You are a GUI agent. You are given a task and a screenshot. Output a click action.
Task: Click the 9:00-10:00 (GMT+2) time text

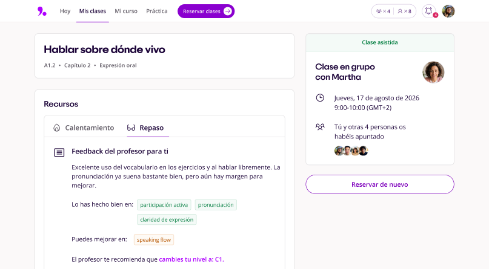point(363,108)
